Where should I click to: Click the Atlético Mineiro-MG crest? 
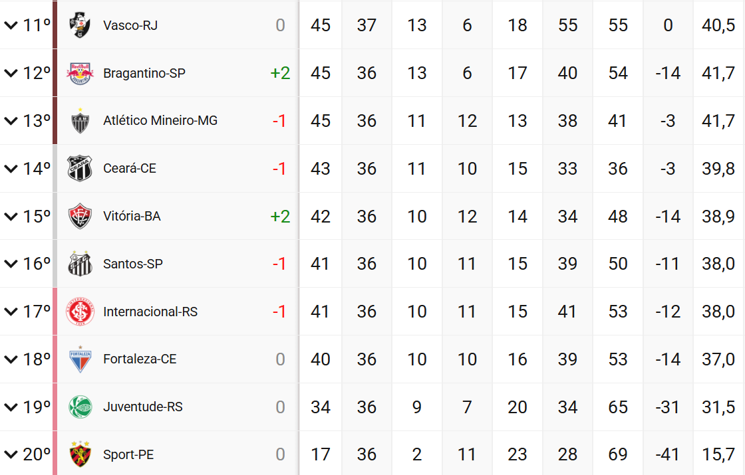pyautogui.click(x=80, y=121)
